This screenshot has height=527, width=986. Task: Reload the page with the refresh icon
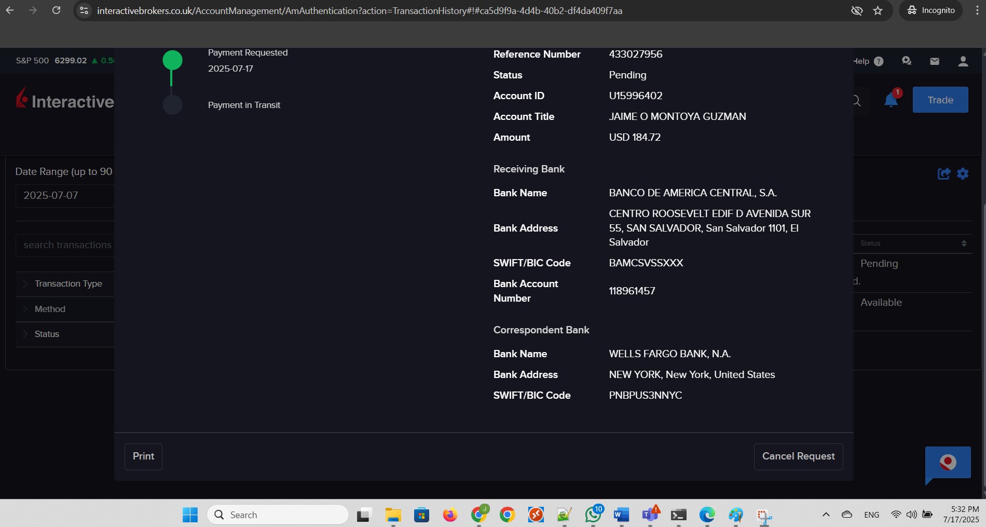tap(57, 10)
